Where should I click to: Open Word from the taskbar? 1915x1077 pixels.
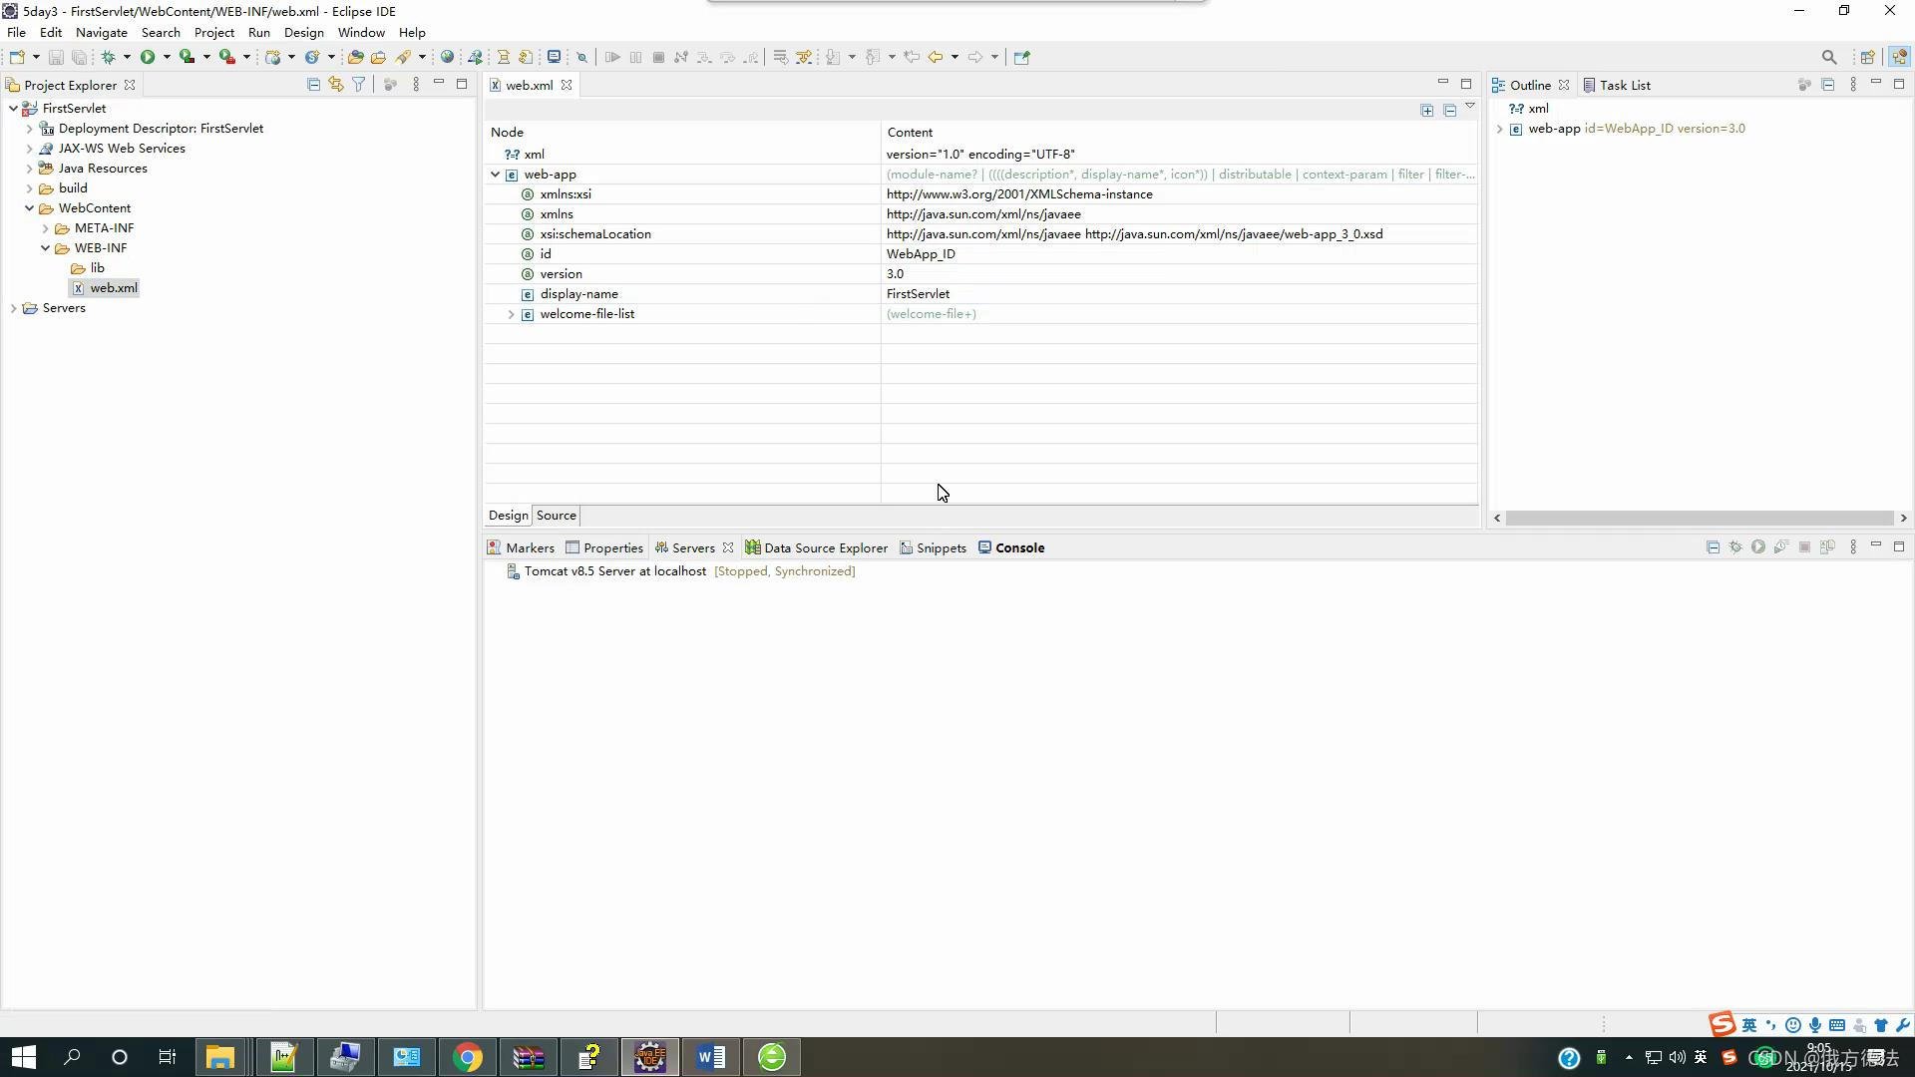(x=710, y=1057)
